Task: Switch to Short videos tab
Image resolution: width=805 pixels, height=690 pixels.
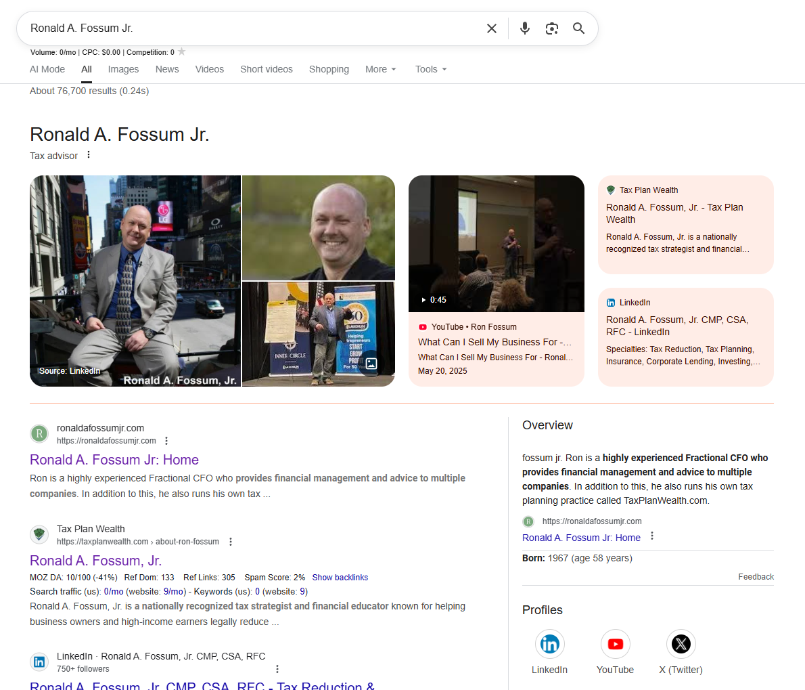Action: click(267, 69)
